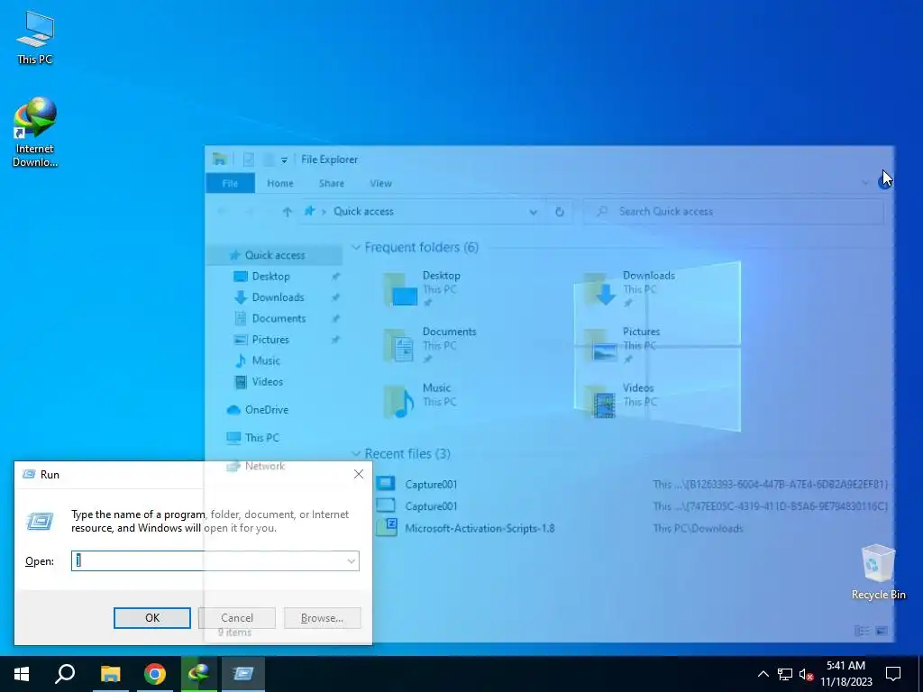Image resolution: width=923 pixels, height=692 pixels.
Task: Click the refresh button by address bar
Action: 559,212
